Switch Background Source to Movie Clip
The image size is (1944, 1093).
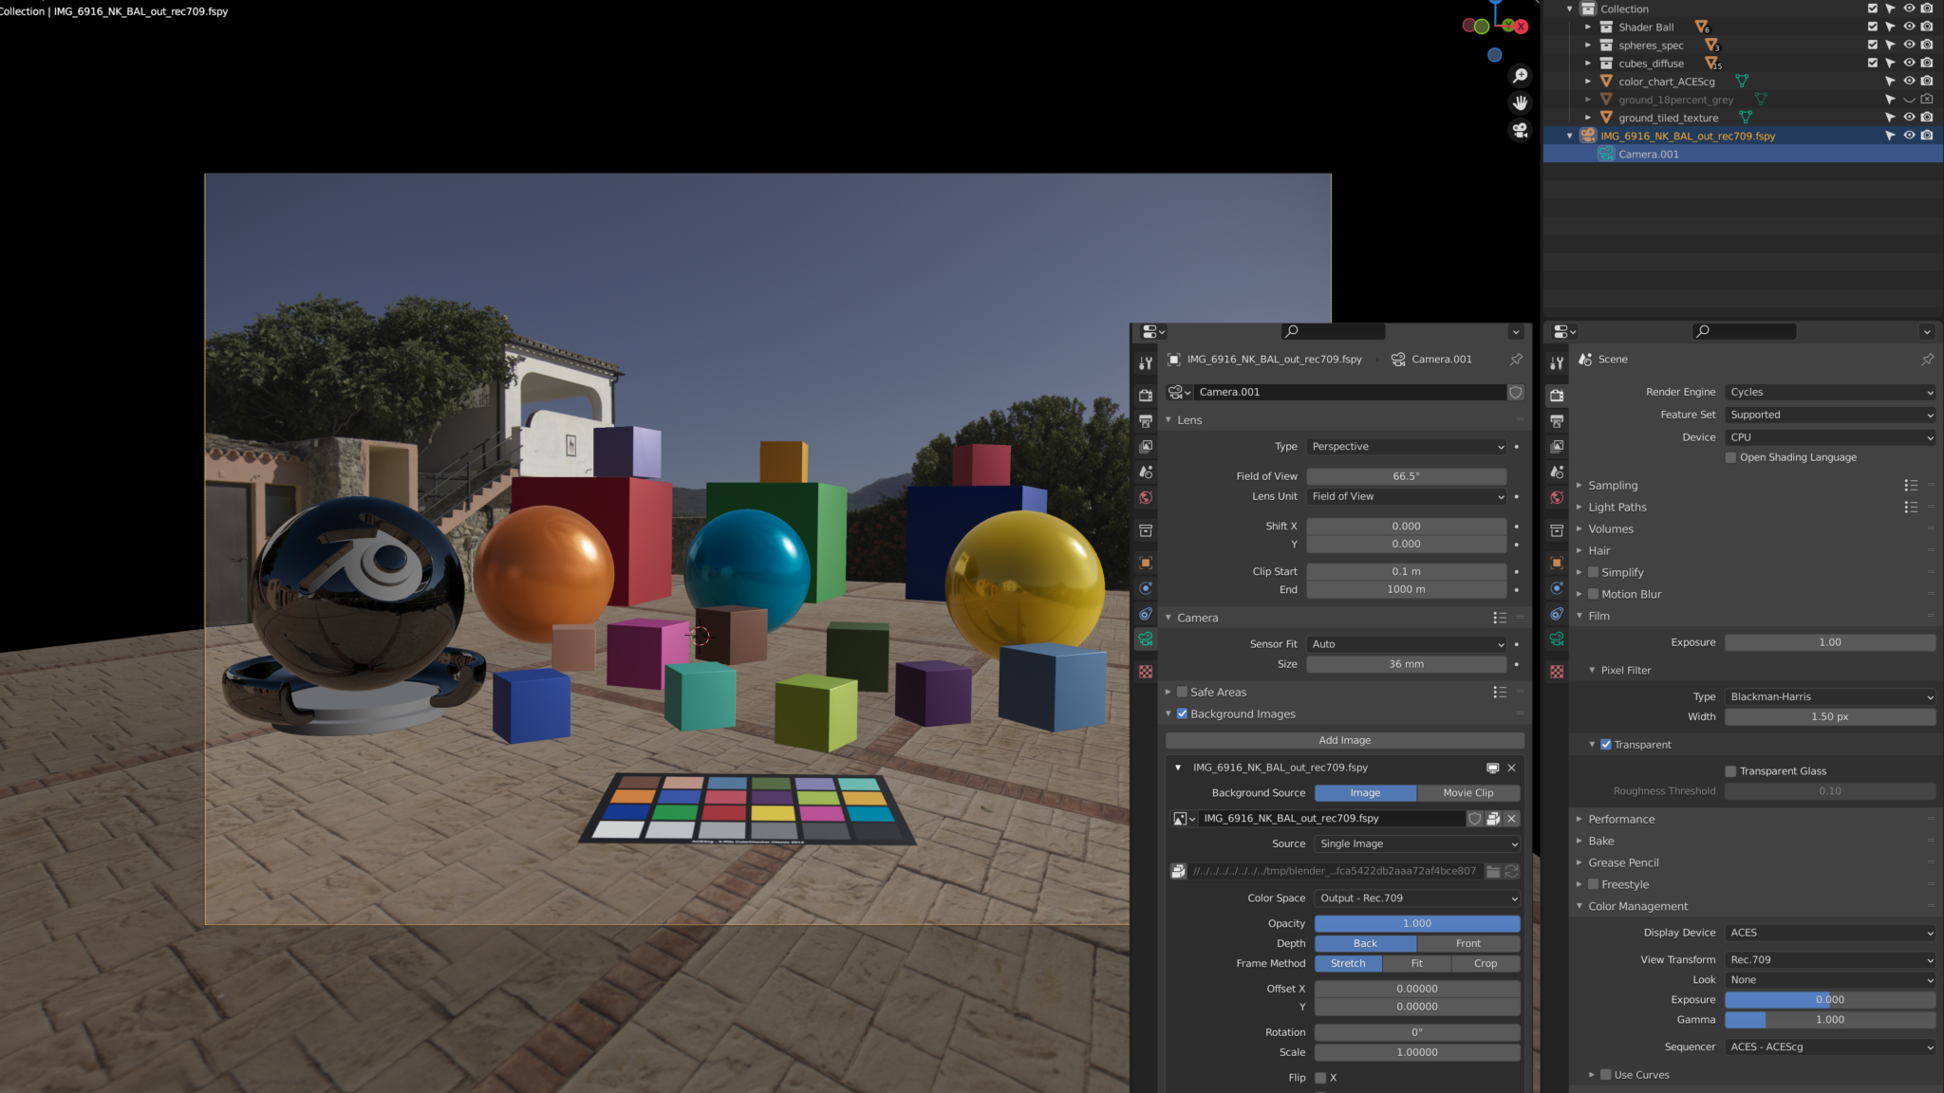pos(1467,792)
